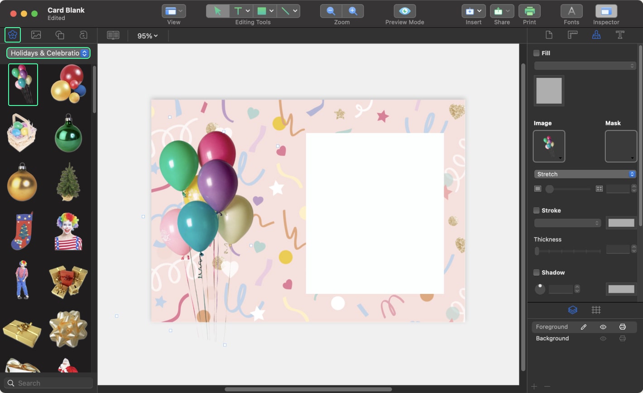Select the Background layer
The width and height of the screenshot is (643, 393).
(x=552, y=338)
